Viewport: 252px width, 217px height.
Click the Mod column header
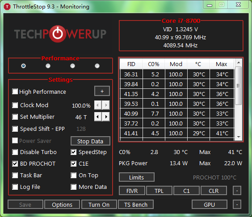[x=176, y=64]
